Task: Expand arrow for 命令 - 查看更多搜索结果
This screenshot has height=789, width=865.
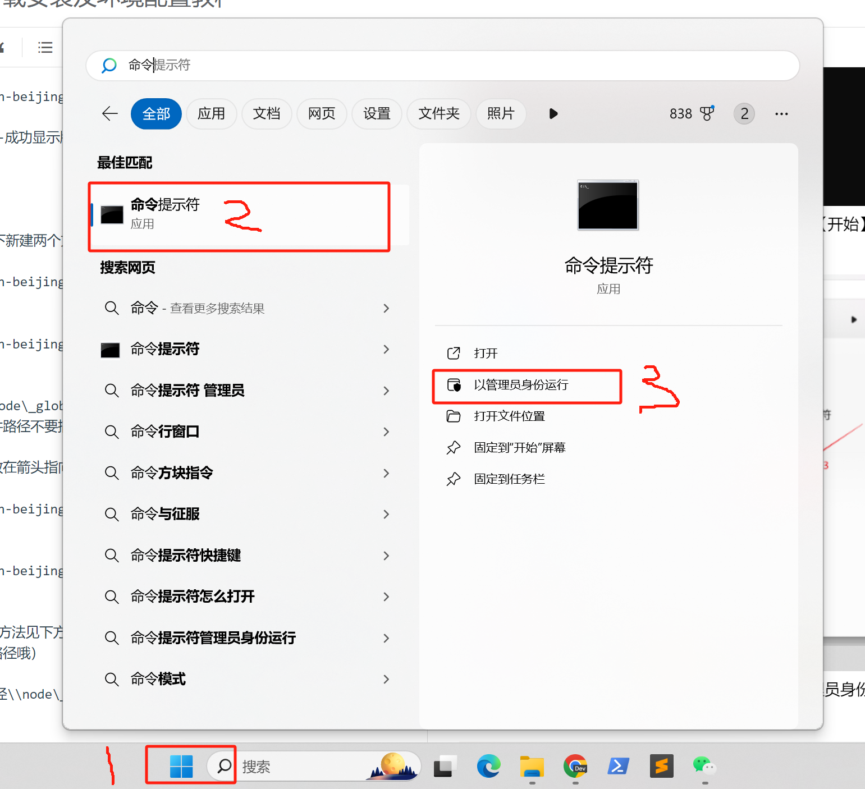Action: tap(386, 308)
